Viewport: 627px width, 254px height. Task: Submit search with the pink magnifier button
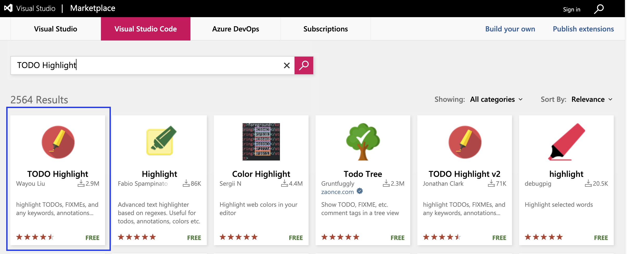point(304,65)
